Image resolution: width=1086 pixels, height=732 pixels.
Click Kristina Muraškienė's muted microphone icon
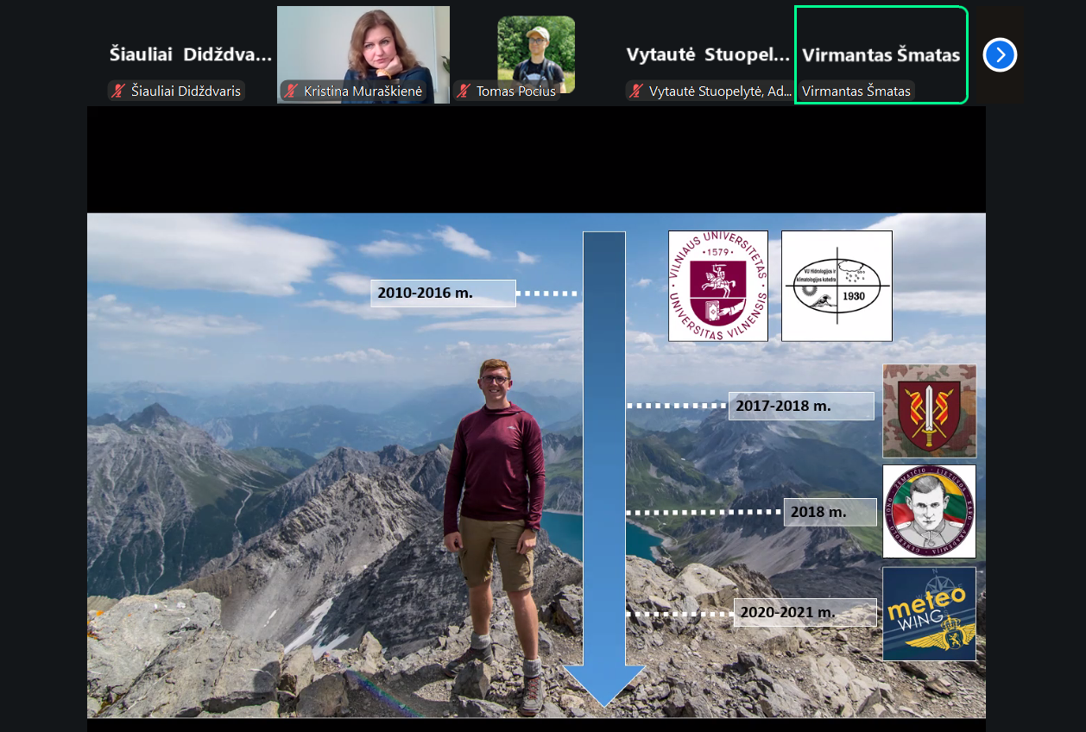[x=292, y=91]
